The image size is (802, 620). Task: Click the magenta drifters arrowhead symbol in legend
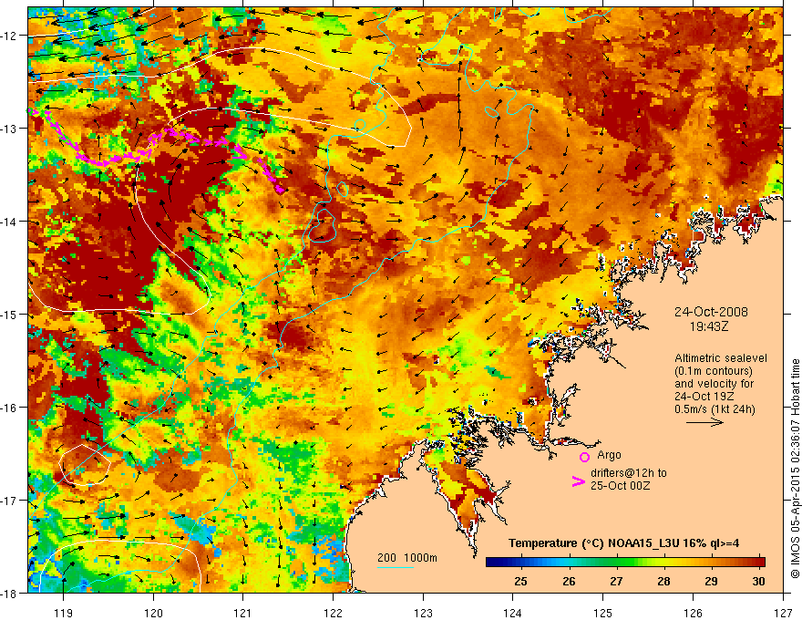point(578,480)
